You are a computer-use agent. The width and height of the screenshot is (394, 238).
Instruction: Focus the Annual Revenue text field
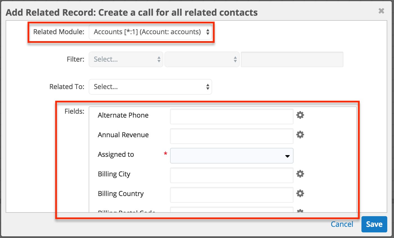click(x=232, y=136)
